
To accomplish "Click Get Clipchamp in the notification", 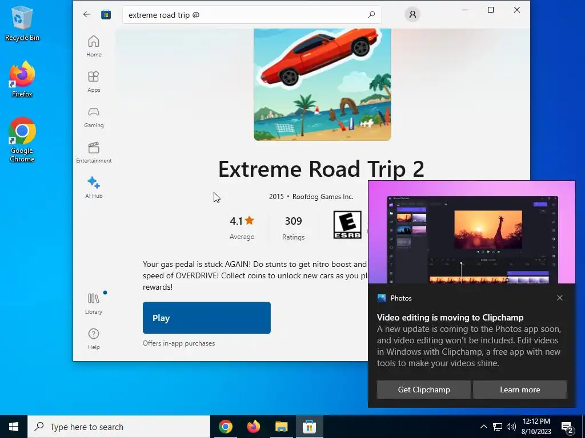I will [x=423, y=390].
